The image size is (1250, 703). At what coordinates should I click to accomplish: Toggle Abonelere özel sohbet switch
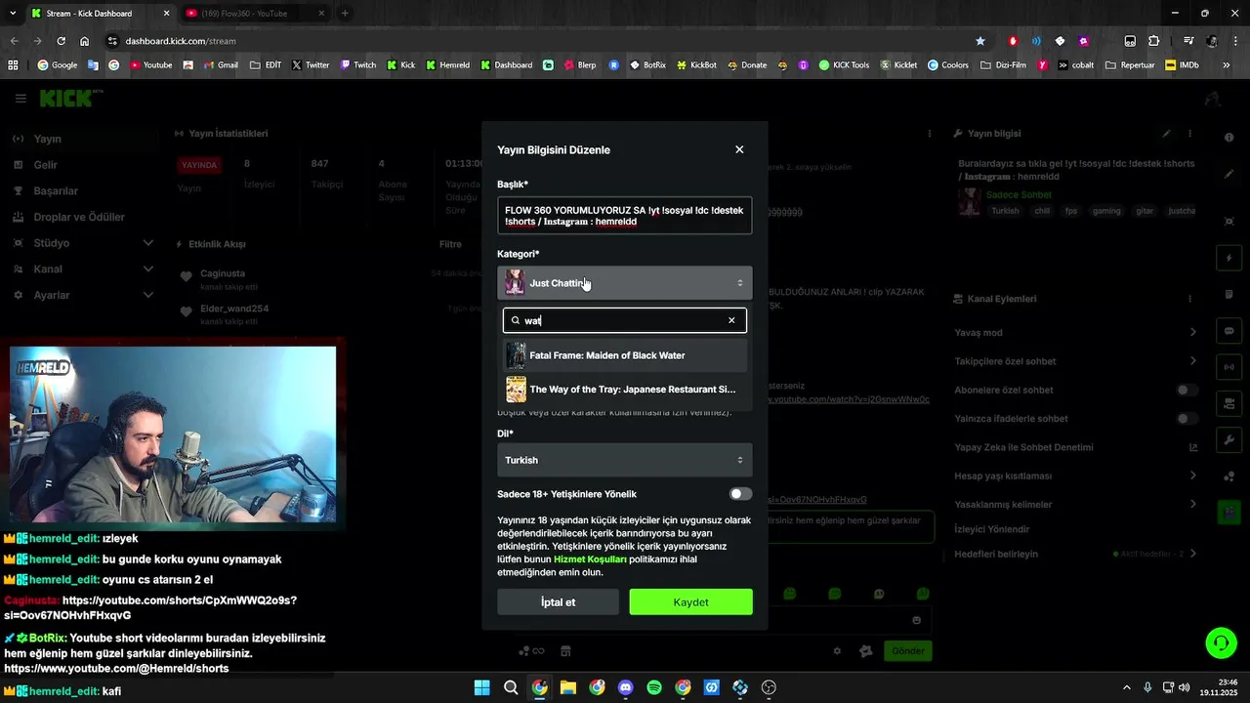(1187, 390)
